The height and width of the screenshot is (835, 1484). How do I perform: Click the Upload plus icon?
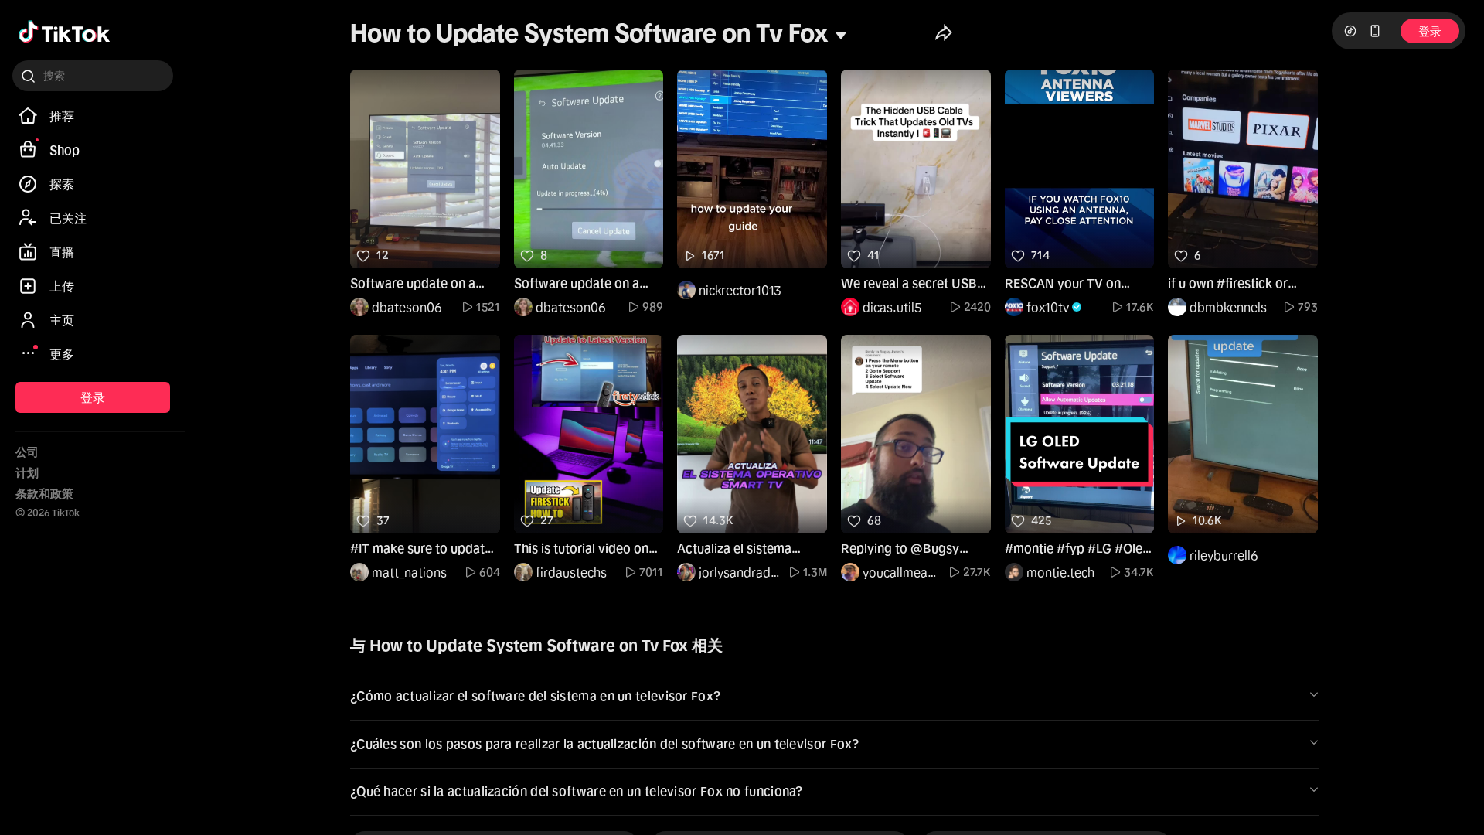(28, 286)
